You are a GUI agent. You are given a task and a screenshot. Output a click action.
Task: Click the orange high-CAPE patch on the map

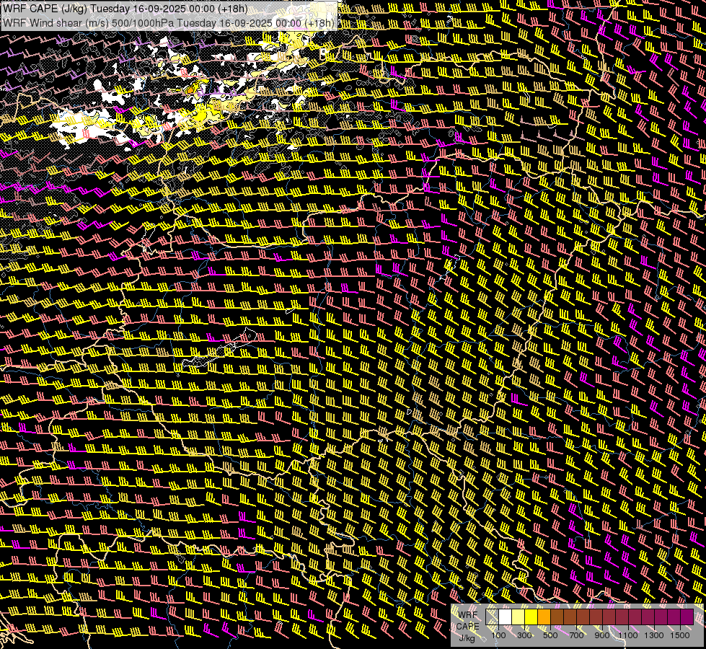coord(191,90)
